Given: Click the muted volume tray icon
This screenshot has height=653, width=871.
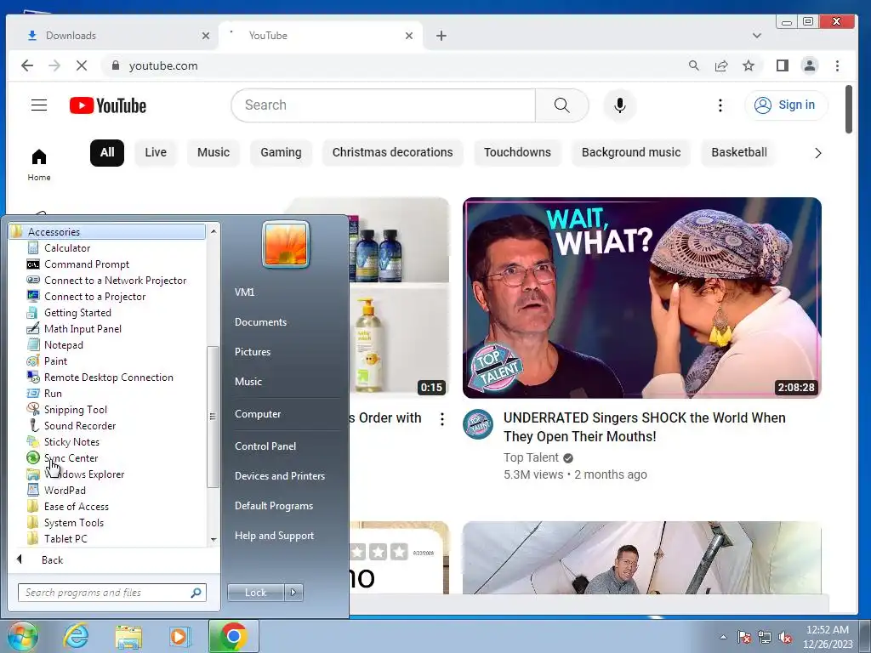Looking at the screenshot, I should 785,637.
